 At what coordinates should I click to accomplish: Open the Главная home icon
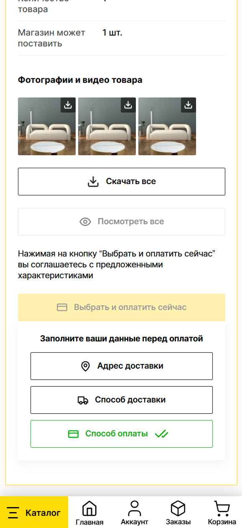(x=89, y=508)
